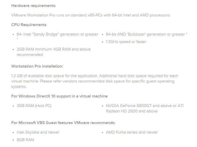
Task: Click the '8GB RAM' bullet item
Action: (25, 140)
